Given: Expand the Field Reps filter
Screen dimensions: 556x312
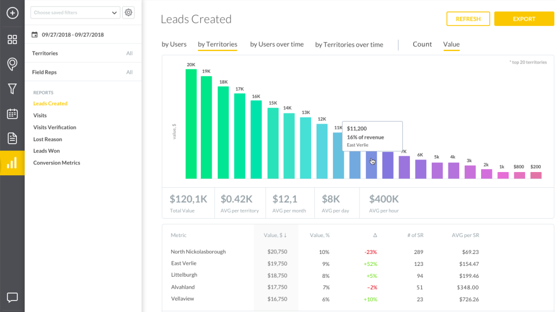Looking at the screenshot, I should coord(82,72).
